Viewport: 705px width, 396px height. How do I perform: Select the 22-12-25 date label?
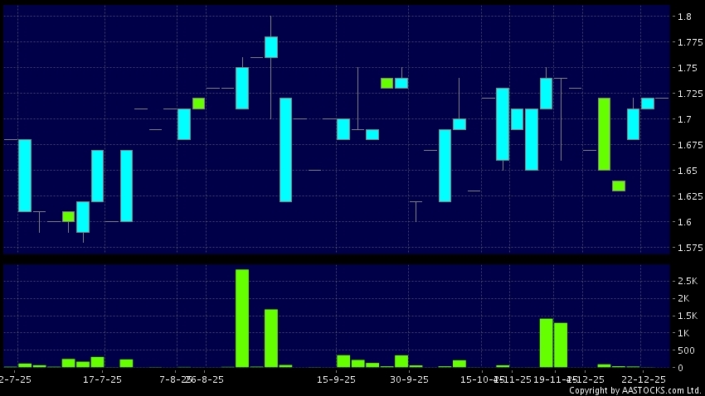(x=641, y=379)
